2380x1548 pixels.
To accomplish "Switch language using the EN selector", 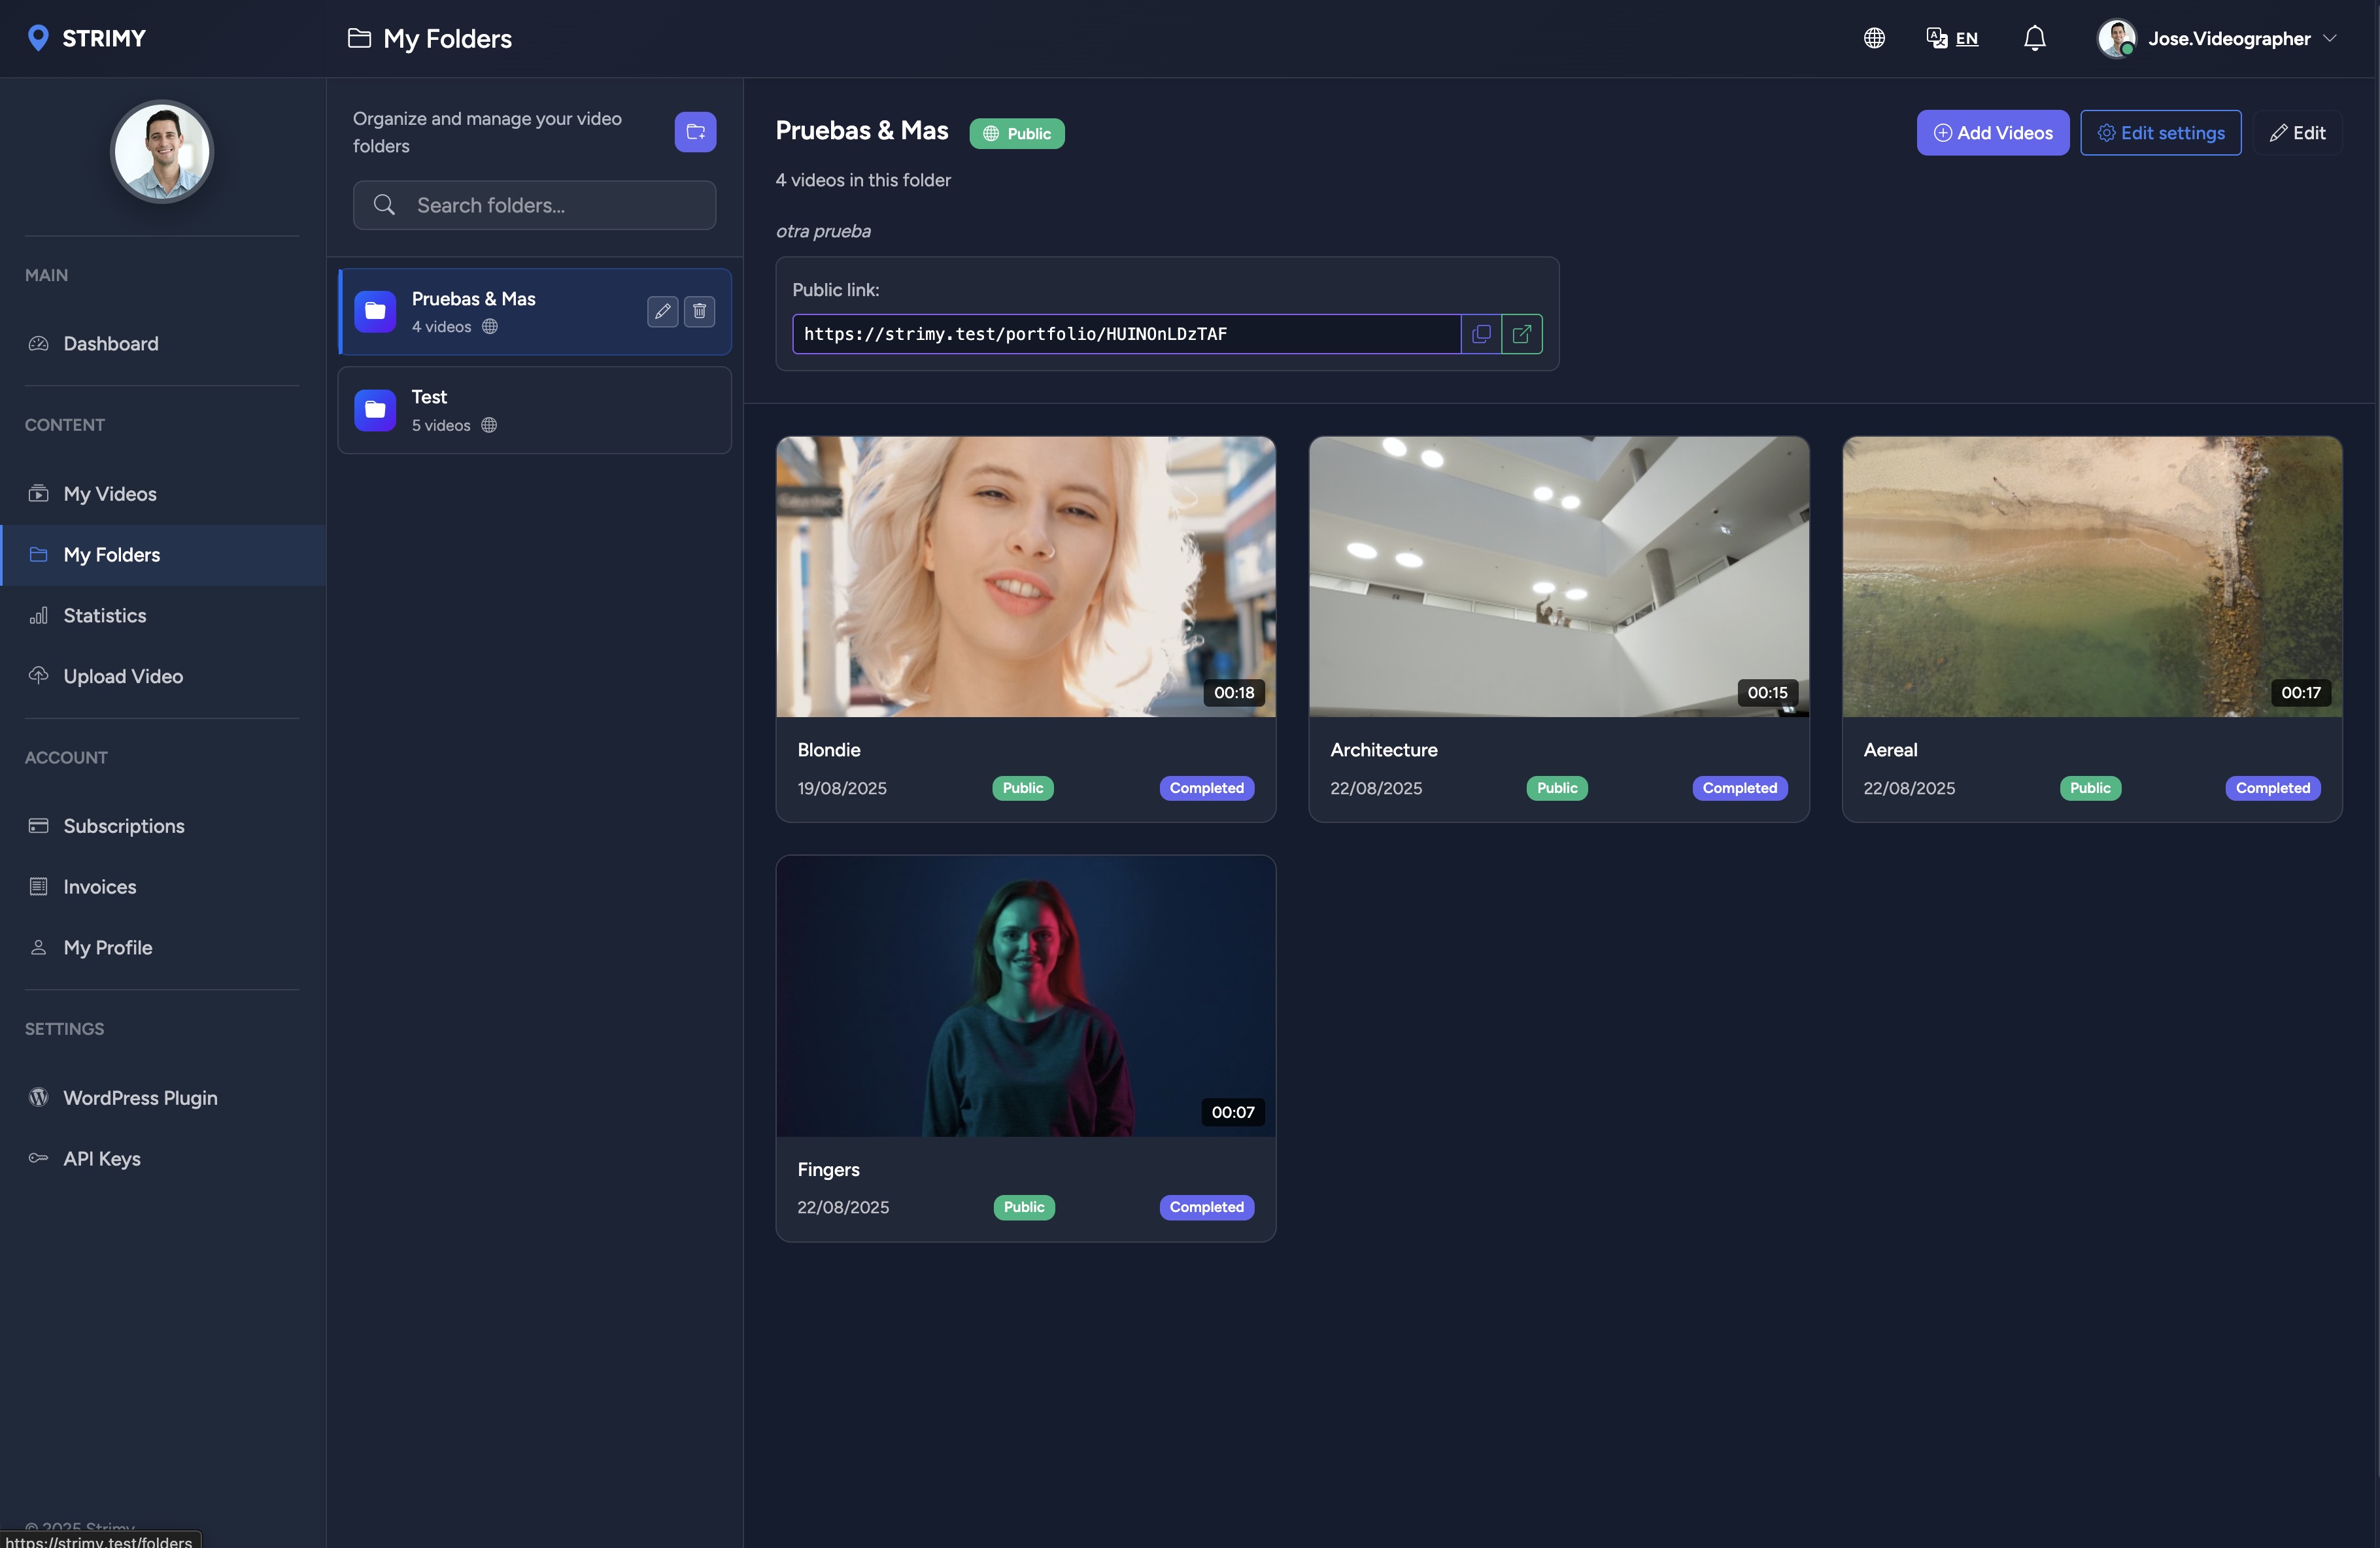I will 1952,38.
